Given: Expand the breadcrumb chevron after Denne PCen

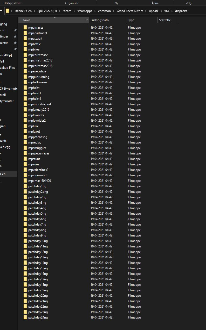Looking at the screenshot, I should (35, 11).
